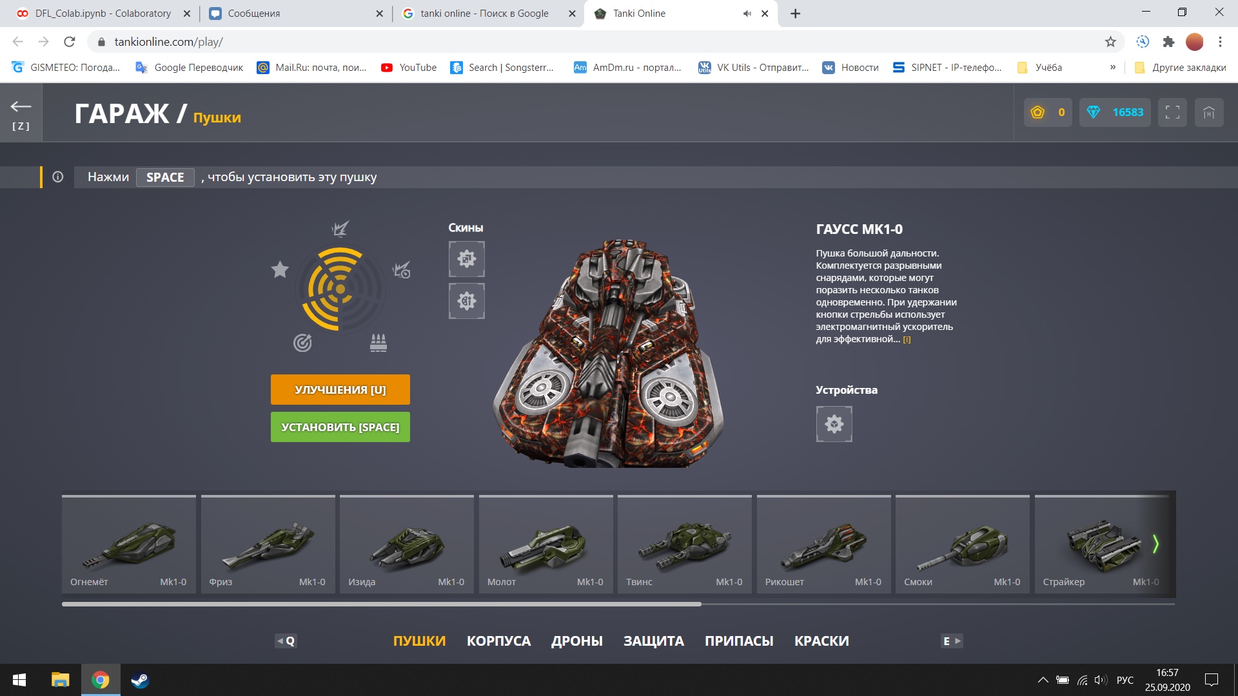
Task: Open the Windows Start menu
Action: pos(19,680)
